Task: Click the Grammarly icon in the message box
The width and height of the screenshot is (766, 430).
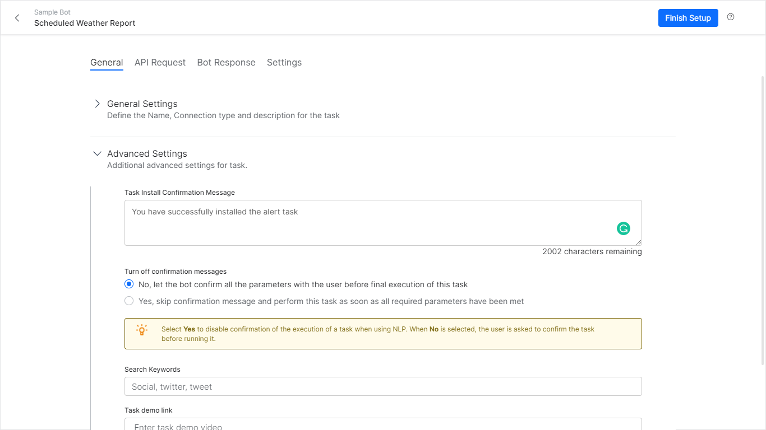Action: pyautogui.click(x=624, y=228)
